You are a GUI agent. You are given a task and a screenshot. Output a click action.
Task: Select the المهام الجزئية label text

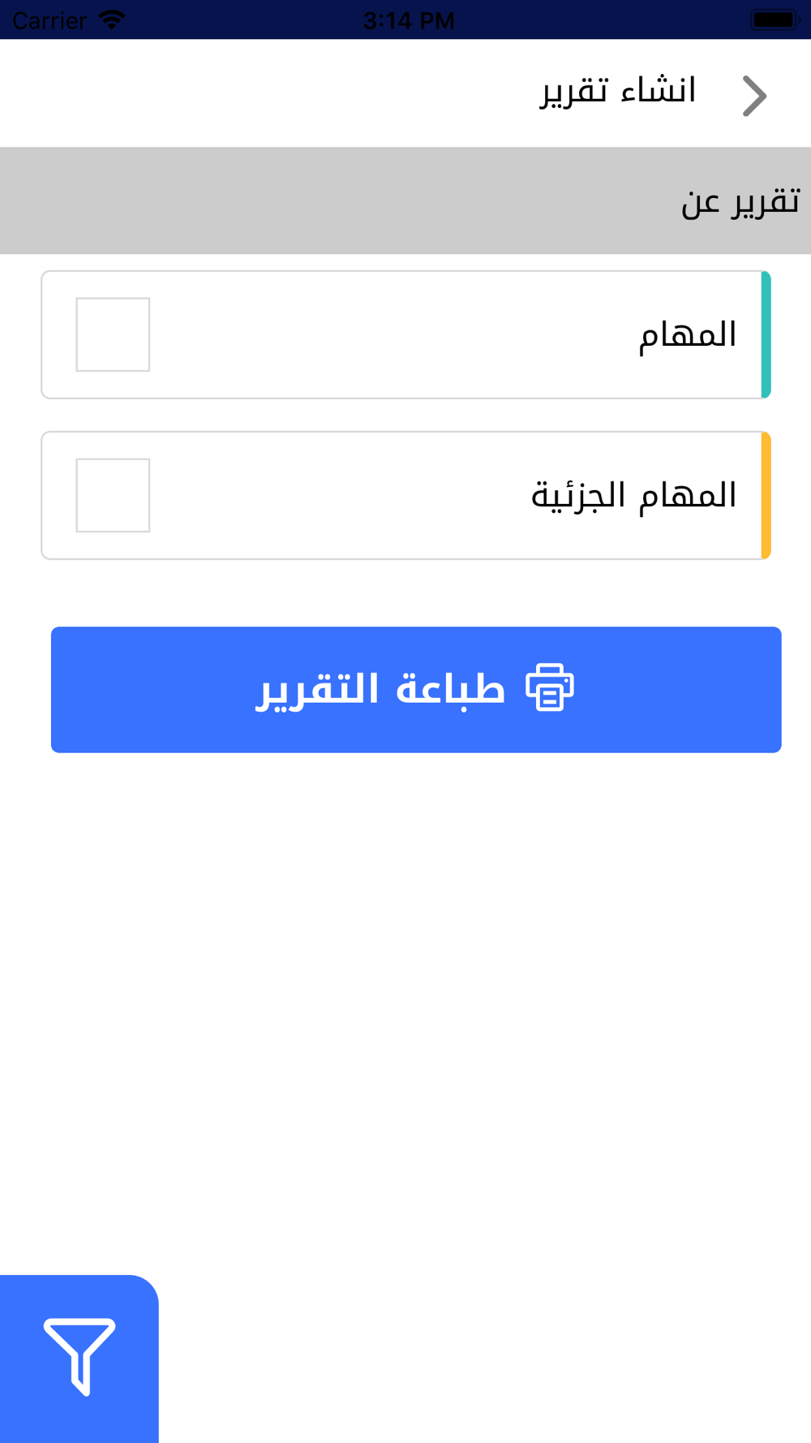point(633,495)
